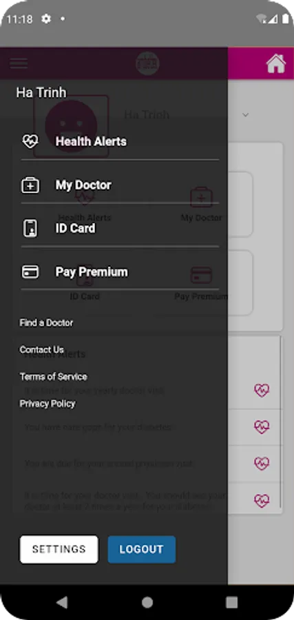Tap the My Doctor medical bag icon
The image size is (294, 620).
point(30,185)
